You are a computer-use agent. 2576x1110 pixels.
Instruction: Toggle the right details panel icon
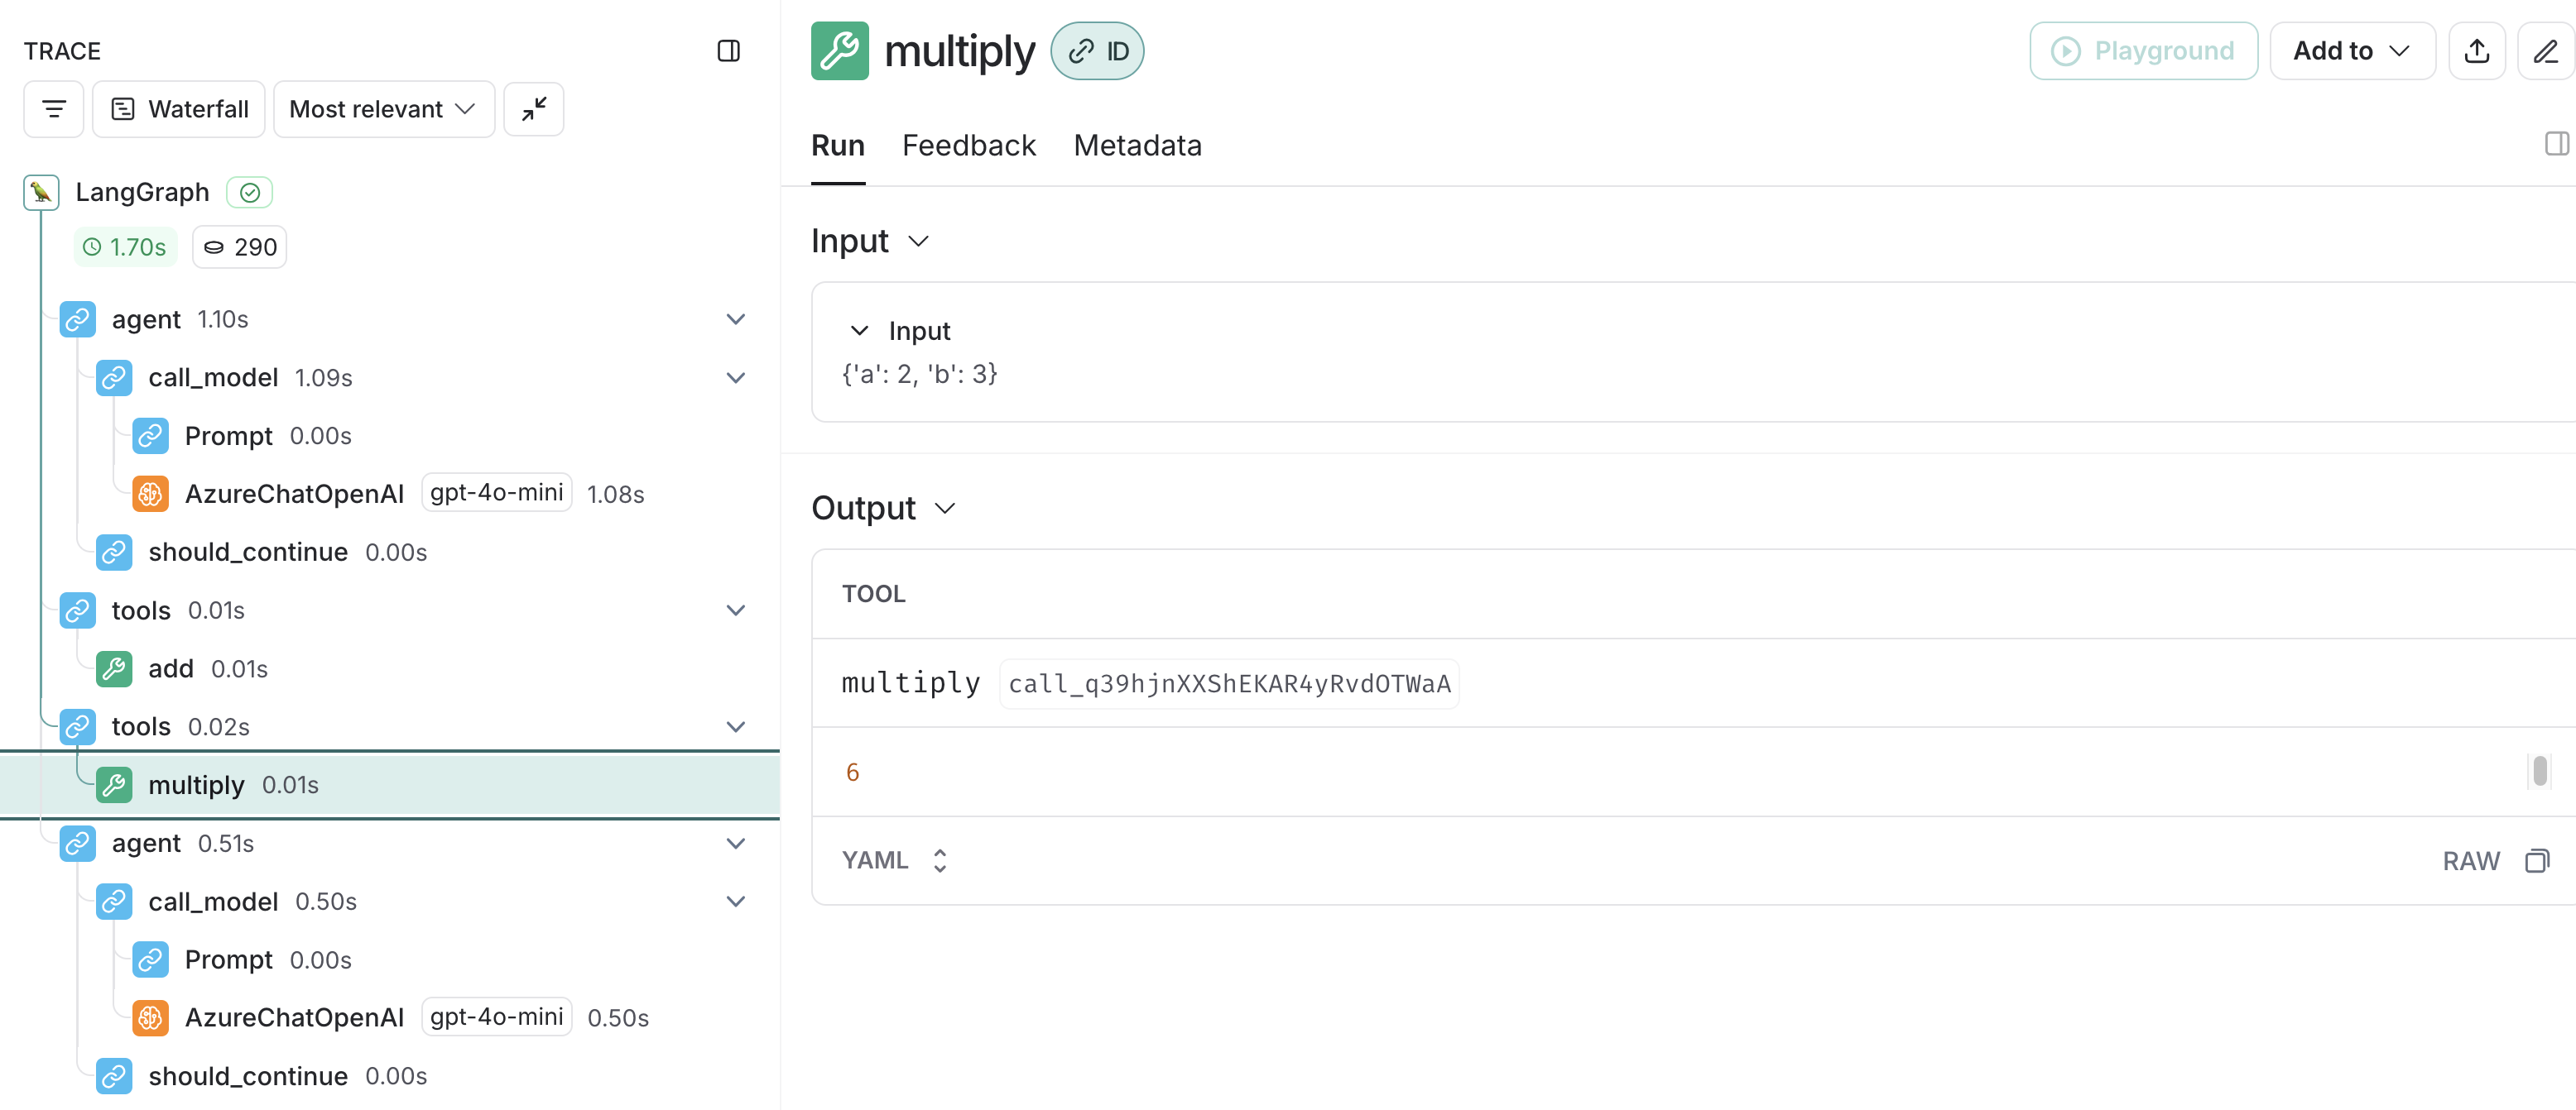(x=2555, y=144)
